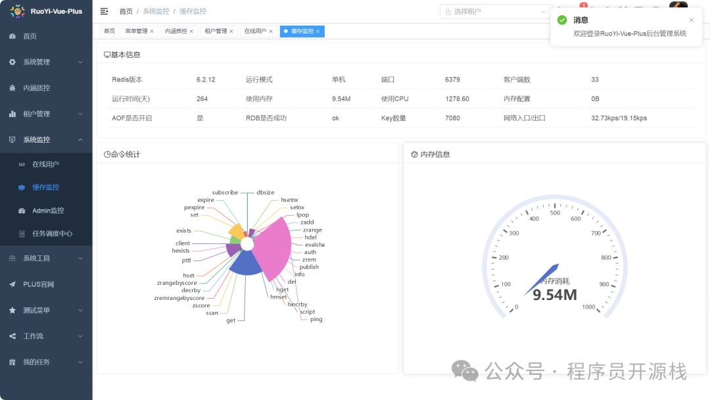Viewport: 710px width, 400px height.
Task: Click 系统监控 in the breadcrumb
Action: coord(156,11)
